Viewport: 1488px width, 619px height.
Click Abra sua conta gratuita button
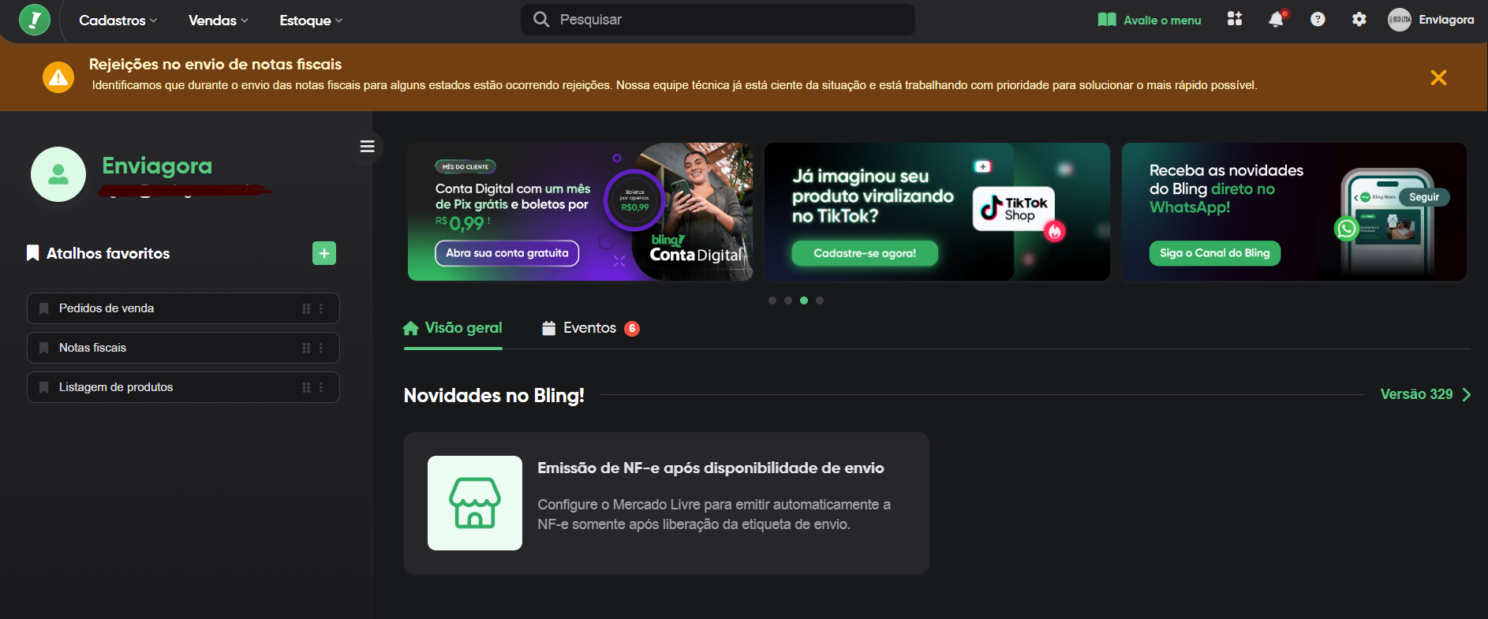pos(507,253)
